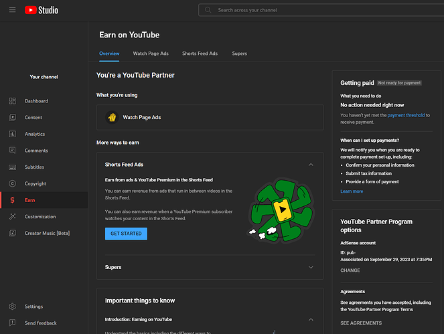Screen dimensions: 444x334
Task: Open the Send feedback entry
Action: point(44,323)
